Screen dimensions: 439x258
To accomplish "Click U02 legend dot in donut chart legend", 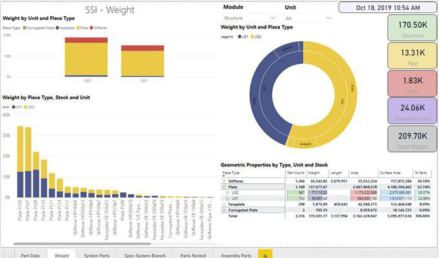I will (x=252, y=37).
